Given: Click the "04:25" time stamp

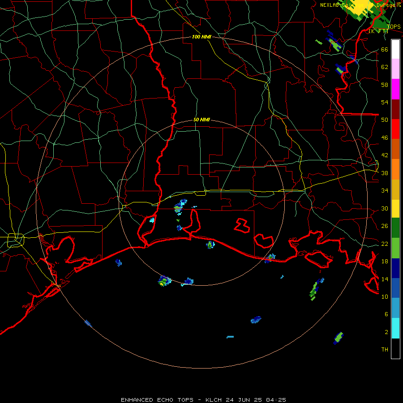Looking at the screenshot, I should (x=276, y=400).
